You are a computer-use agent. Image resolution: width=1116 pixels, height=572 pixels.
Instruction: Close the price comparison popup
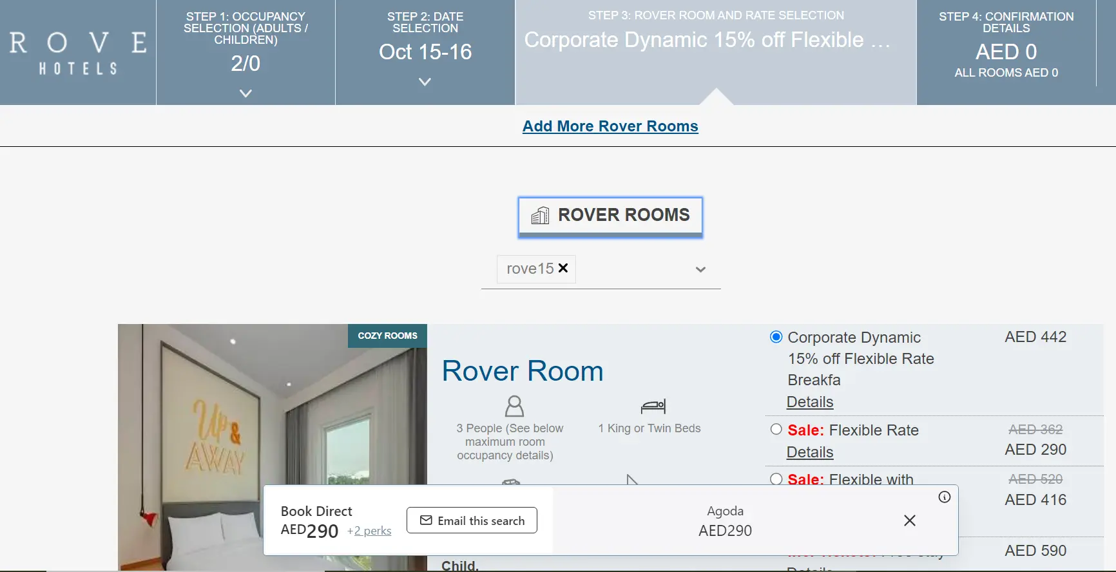tap(910, 520)
